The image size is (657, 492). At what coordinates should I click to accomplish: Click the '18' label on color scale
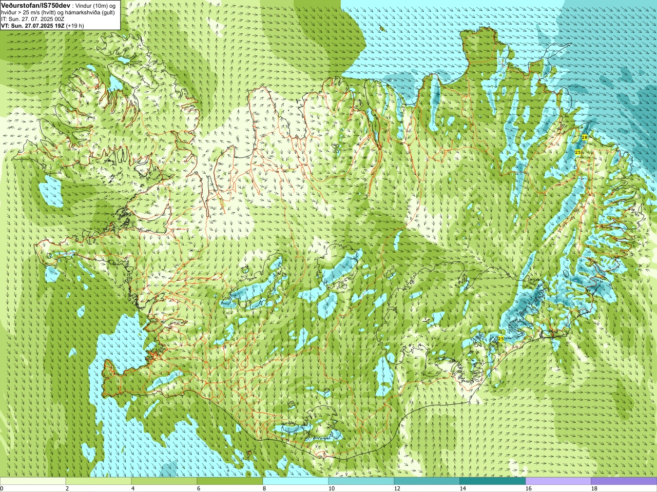[594, 488]
